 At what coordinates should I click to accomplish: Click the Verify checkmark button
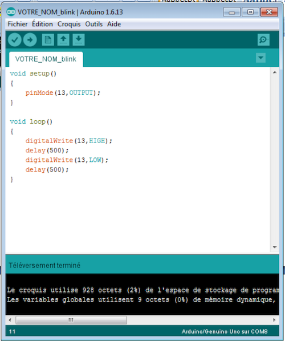click(x=15, y=40)
